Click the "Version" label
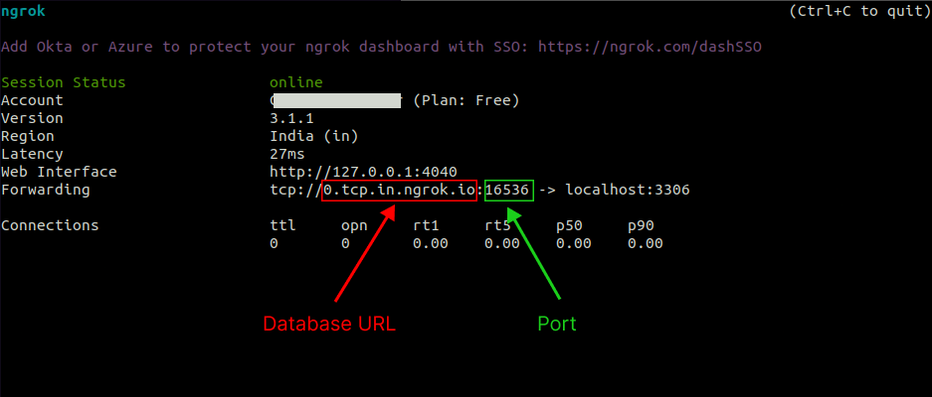Image resolution: width=932 pixels, height=397 pixels. click(32, 118)
